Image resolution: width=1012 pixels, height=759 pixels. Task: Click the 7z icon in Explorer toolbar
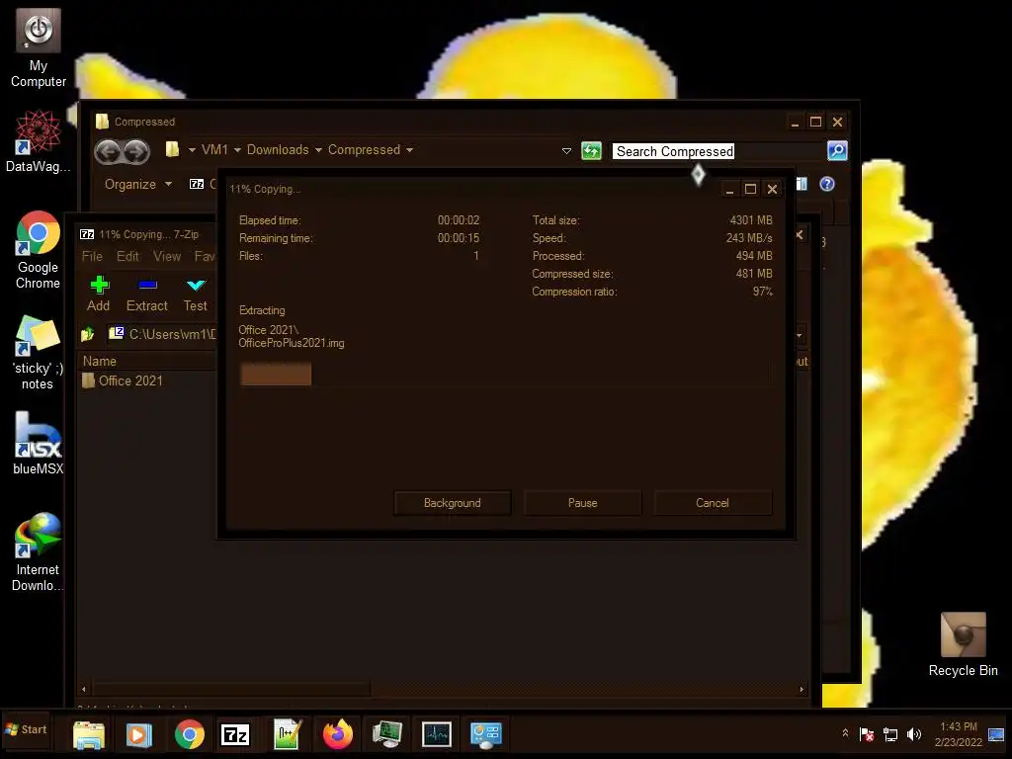pos(197,184)
